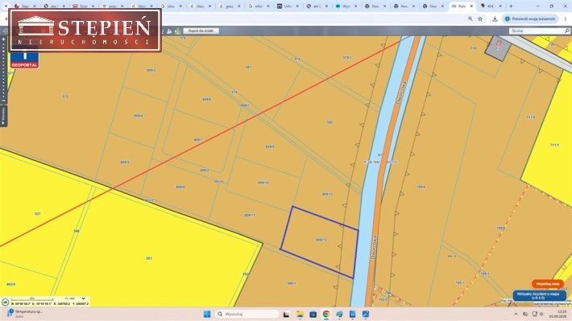Select parcel label 572 on map

tap(65, 97)
